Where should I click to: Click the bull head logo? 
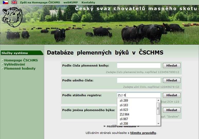12,17
